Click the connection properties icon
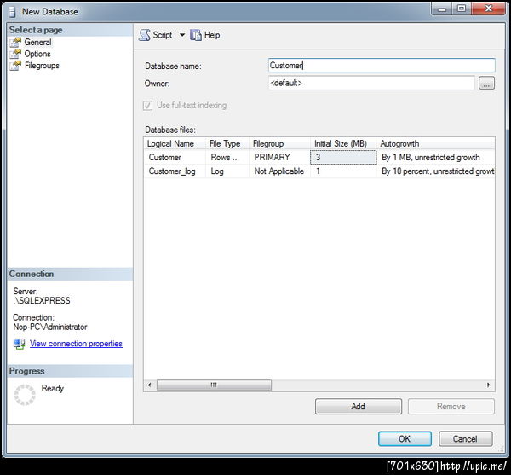Screen dimensions: 511x475 (20, 344)
